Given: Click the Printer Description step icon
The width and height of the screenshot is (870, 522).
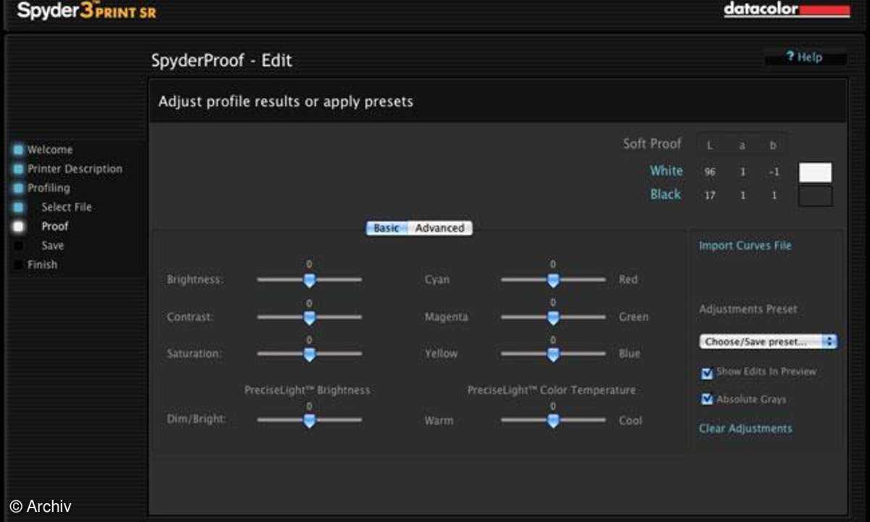Looking at the screenshot, I should coord(18,169).
